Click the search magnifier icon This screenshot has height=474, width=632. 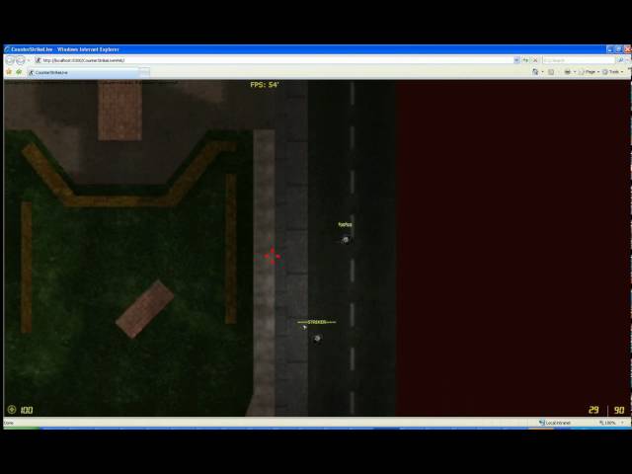point(620,60)
